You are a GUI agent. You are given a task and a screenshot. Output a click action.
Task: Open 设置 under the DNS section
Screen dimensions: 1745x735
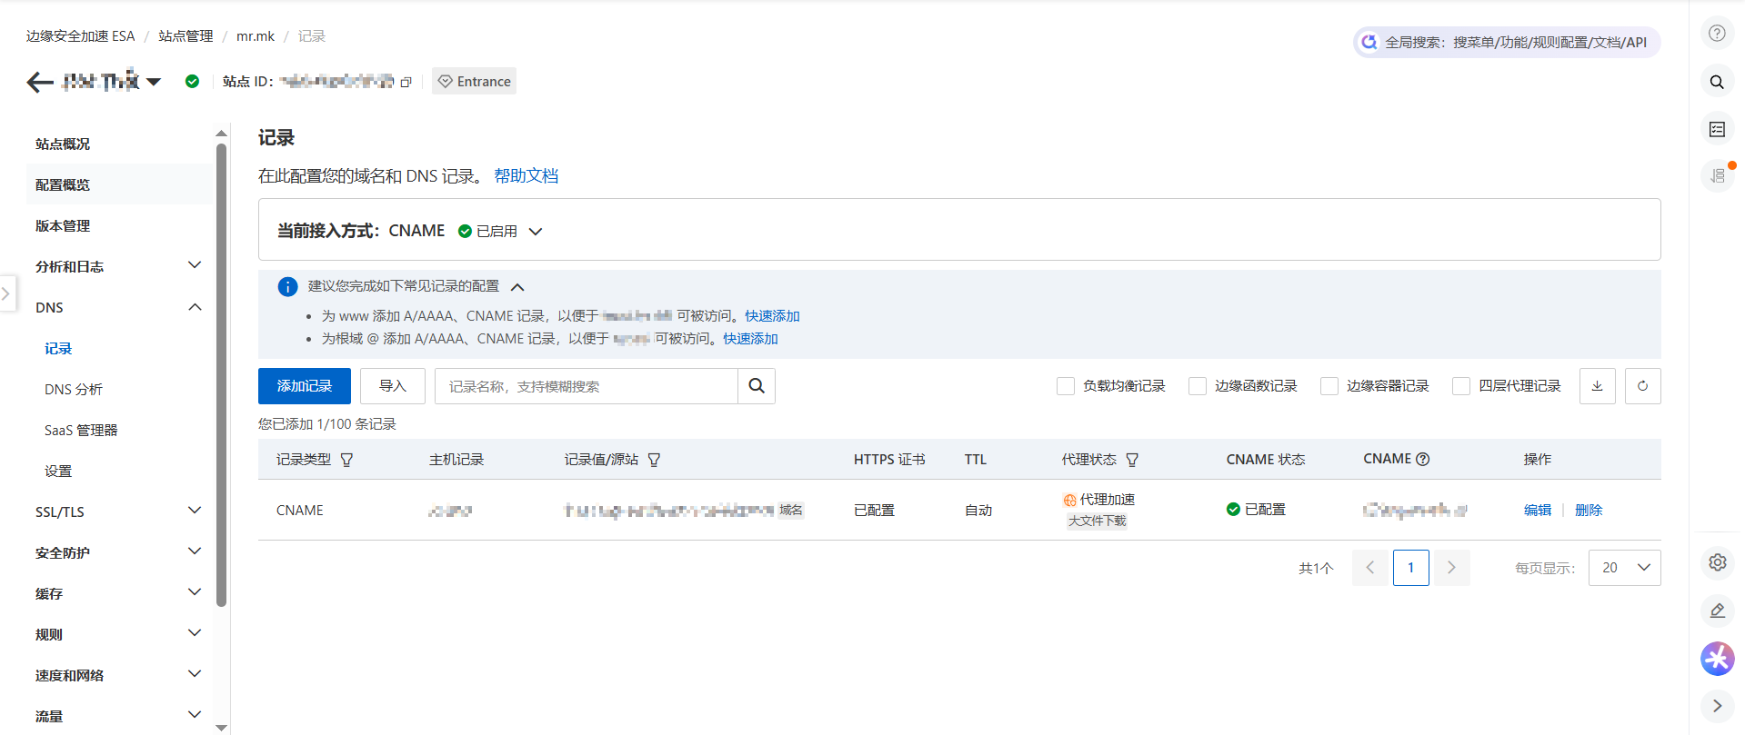58,471
